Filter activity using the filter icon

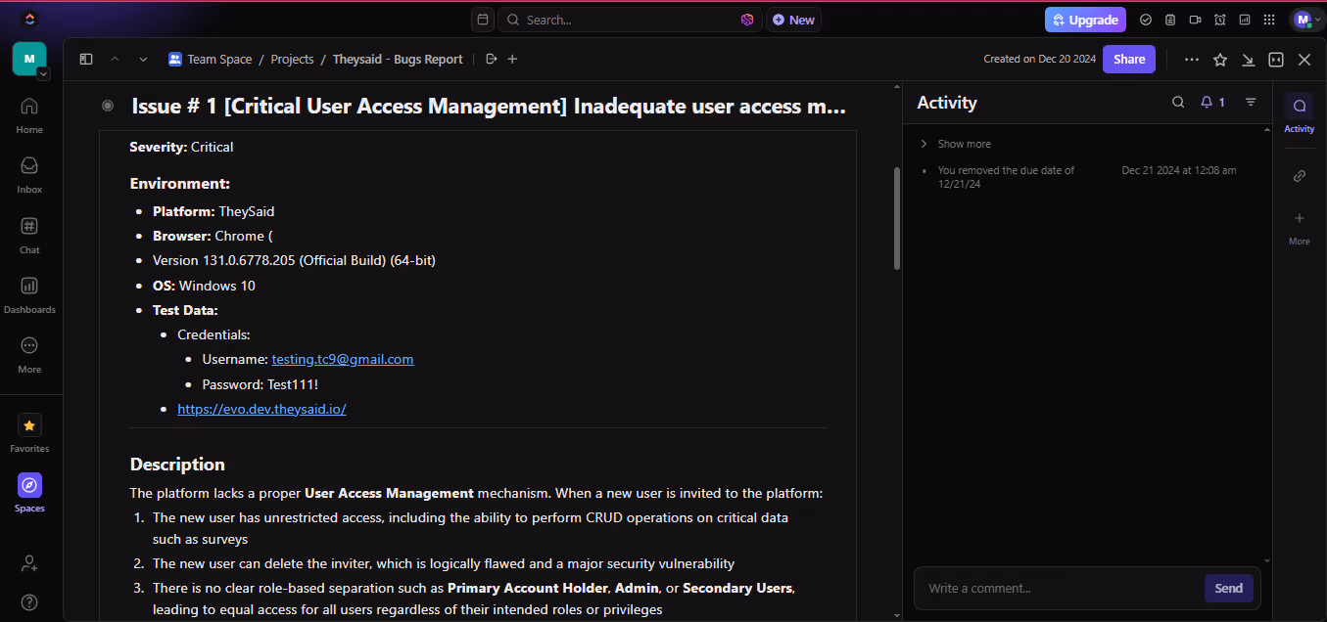1251,102
